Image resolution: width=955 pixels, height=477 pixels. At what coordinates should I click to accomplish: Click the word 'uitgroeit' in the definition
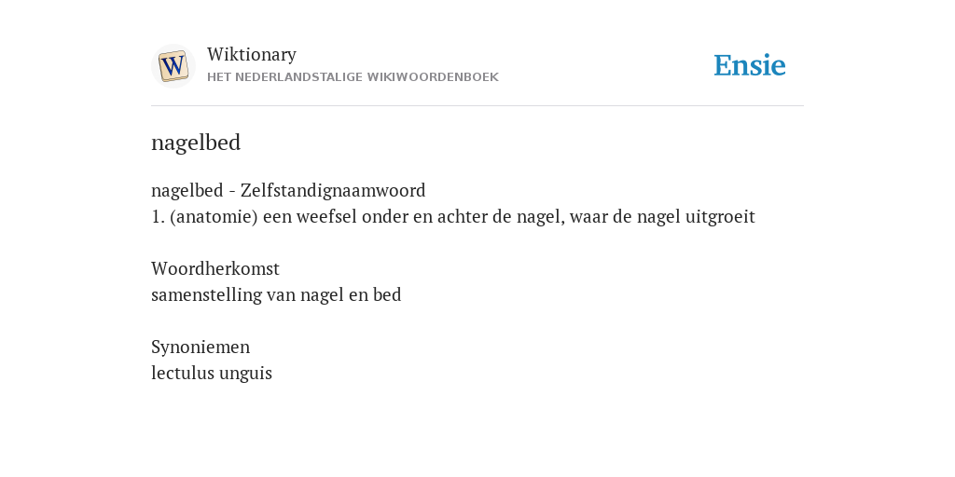coord(721,216)
